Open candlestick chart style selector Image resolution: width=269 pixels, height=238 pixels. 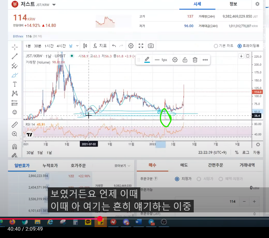tap(85, 46)
